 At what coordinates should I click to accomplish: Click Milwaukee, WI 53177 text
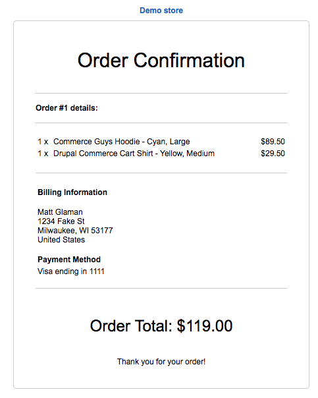[75, 231]
